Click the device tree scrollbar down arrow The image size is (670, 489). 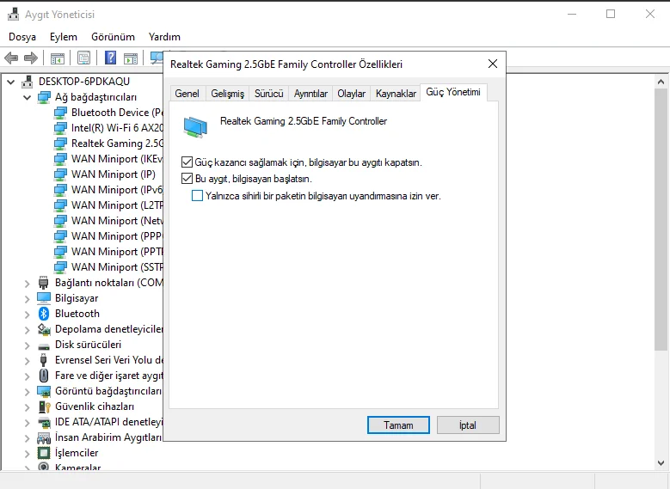tap(661, 463)
